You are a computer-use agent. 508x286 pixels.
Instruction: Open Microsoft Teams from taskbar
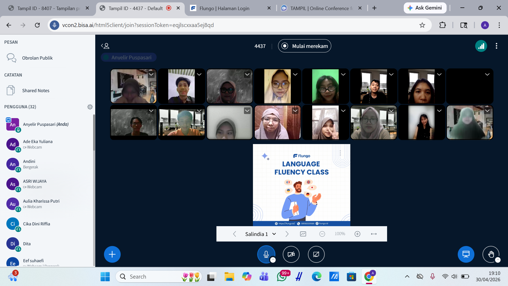pos(264,277)
